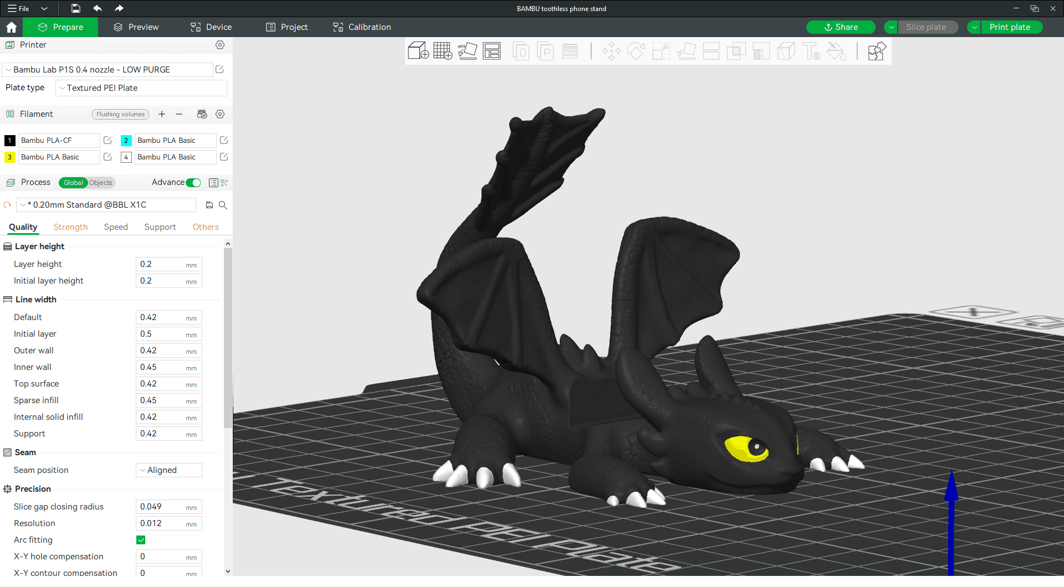Switch to the Project tab
Viewport: 1064px width, 587px height.
pyautogui.click(x=287, y=27)
